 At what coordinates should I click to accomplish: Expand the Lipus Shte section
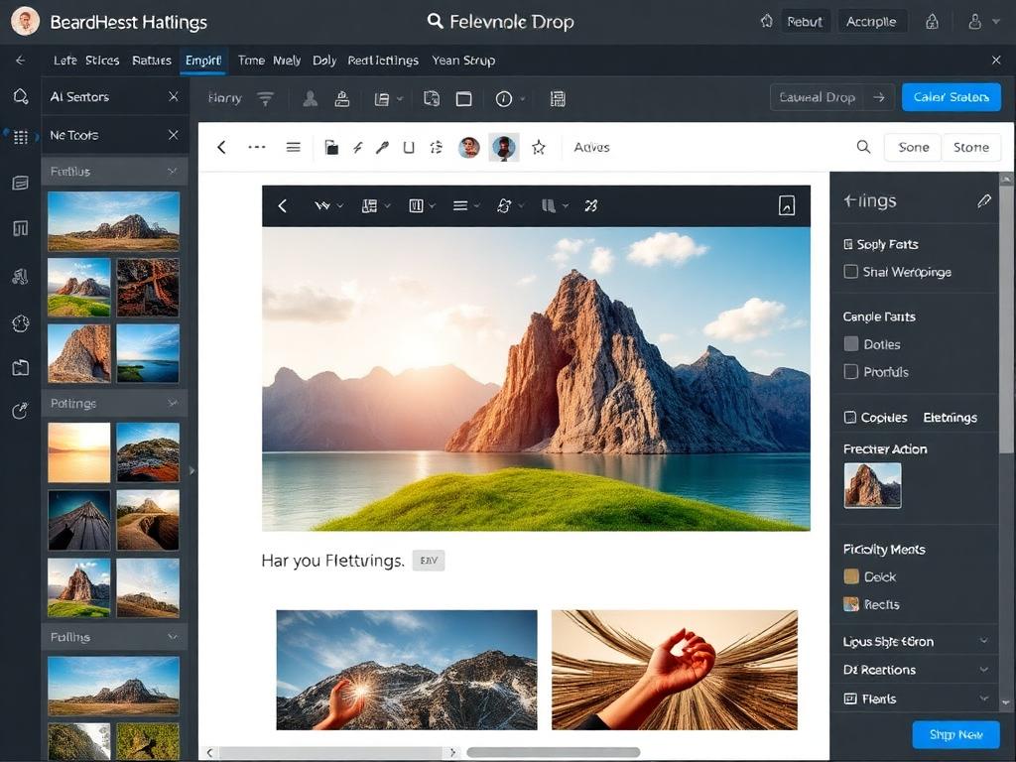[983, 641]
